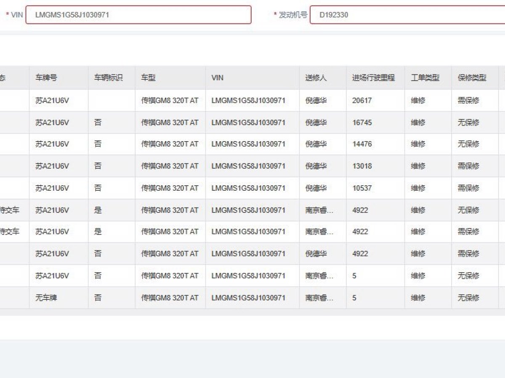The height and width of the screenshot is (378, 505).
Task: Click 倪德华 in the 4922 mileage row
Action: pos(316,254)
